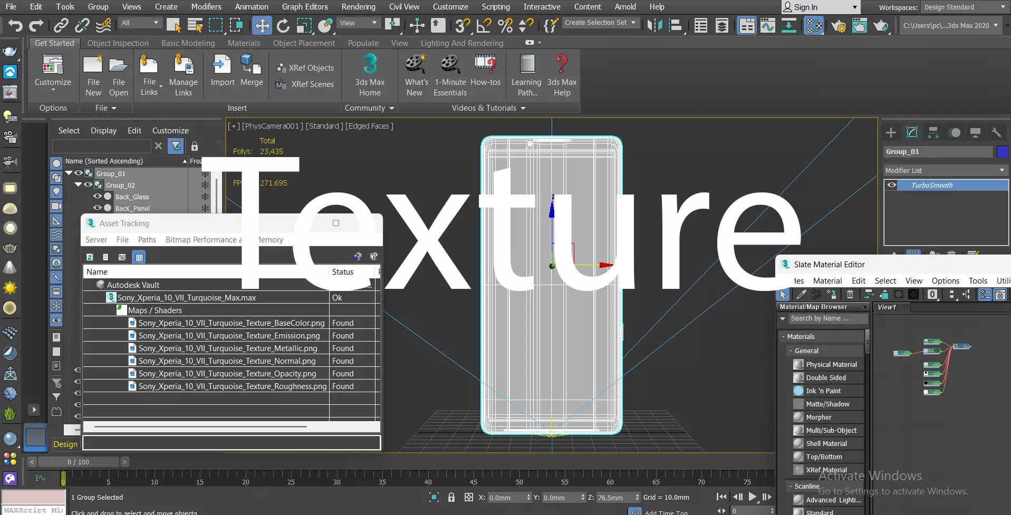Collapse the Group_02 tree node
This screenshot has width=1011, height=515.
(78, 184)
